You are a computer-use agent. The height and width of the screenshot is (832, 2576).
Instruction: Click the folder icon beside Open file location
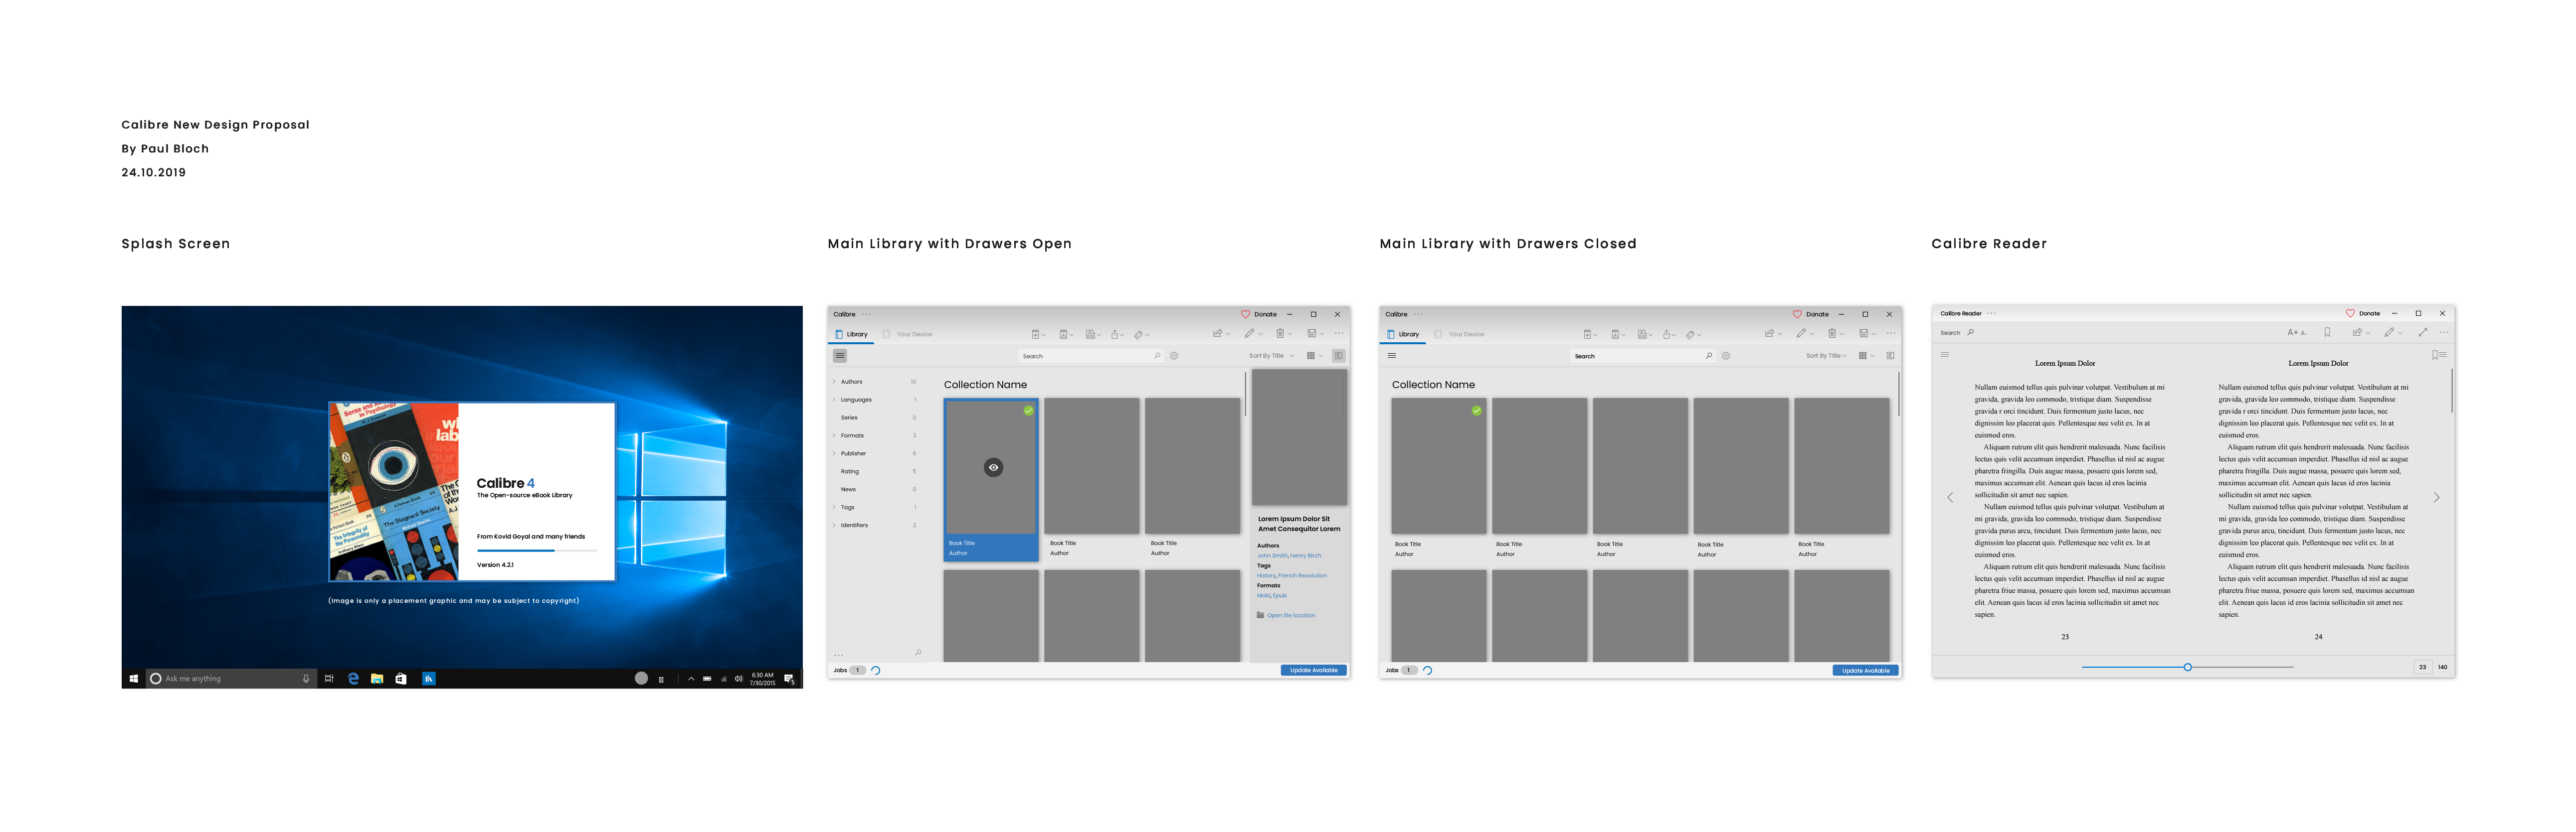(1260, 615)
